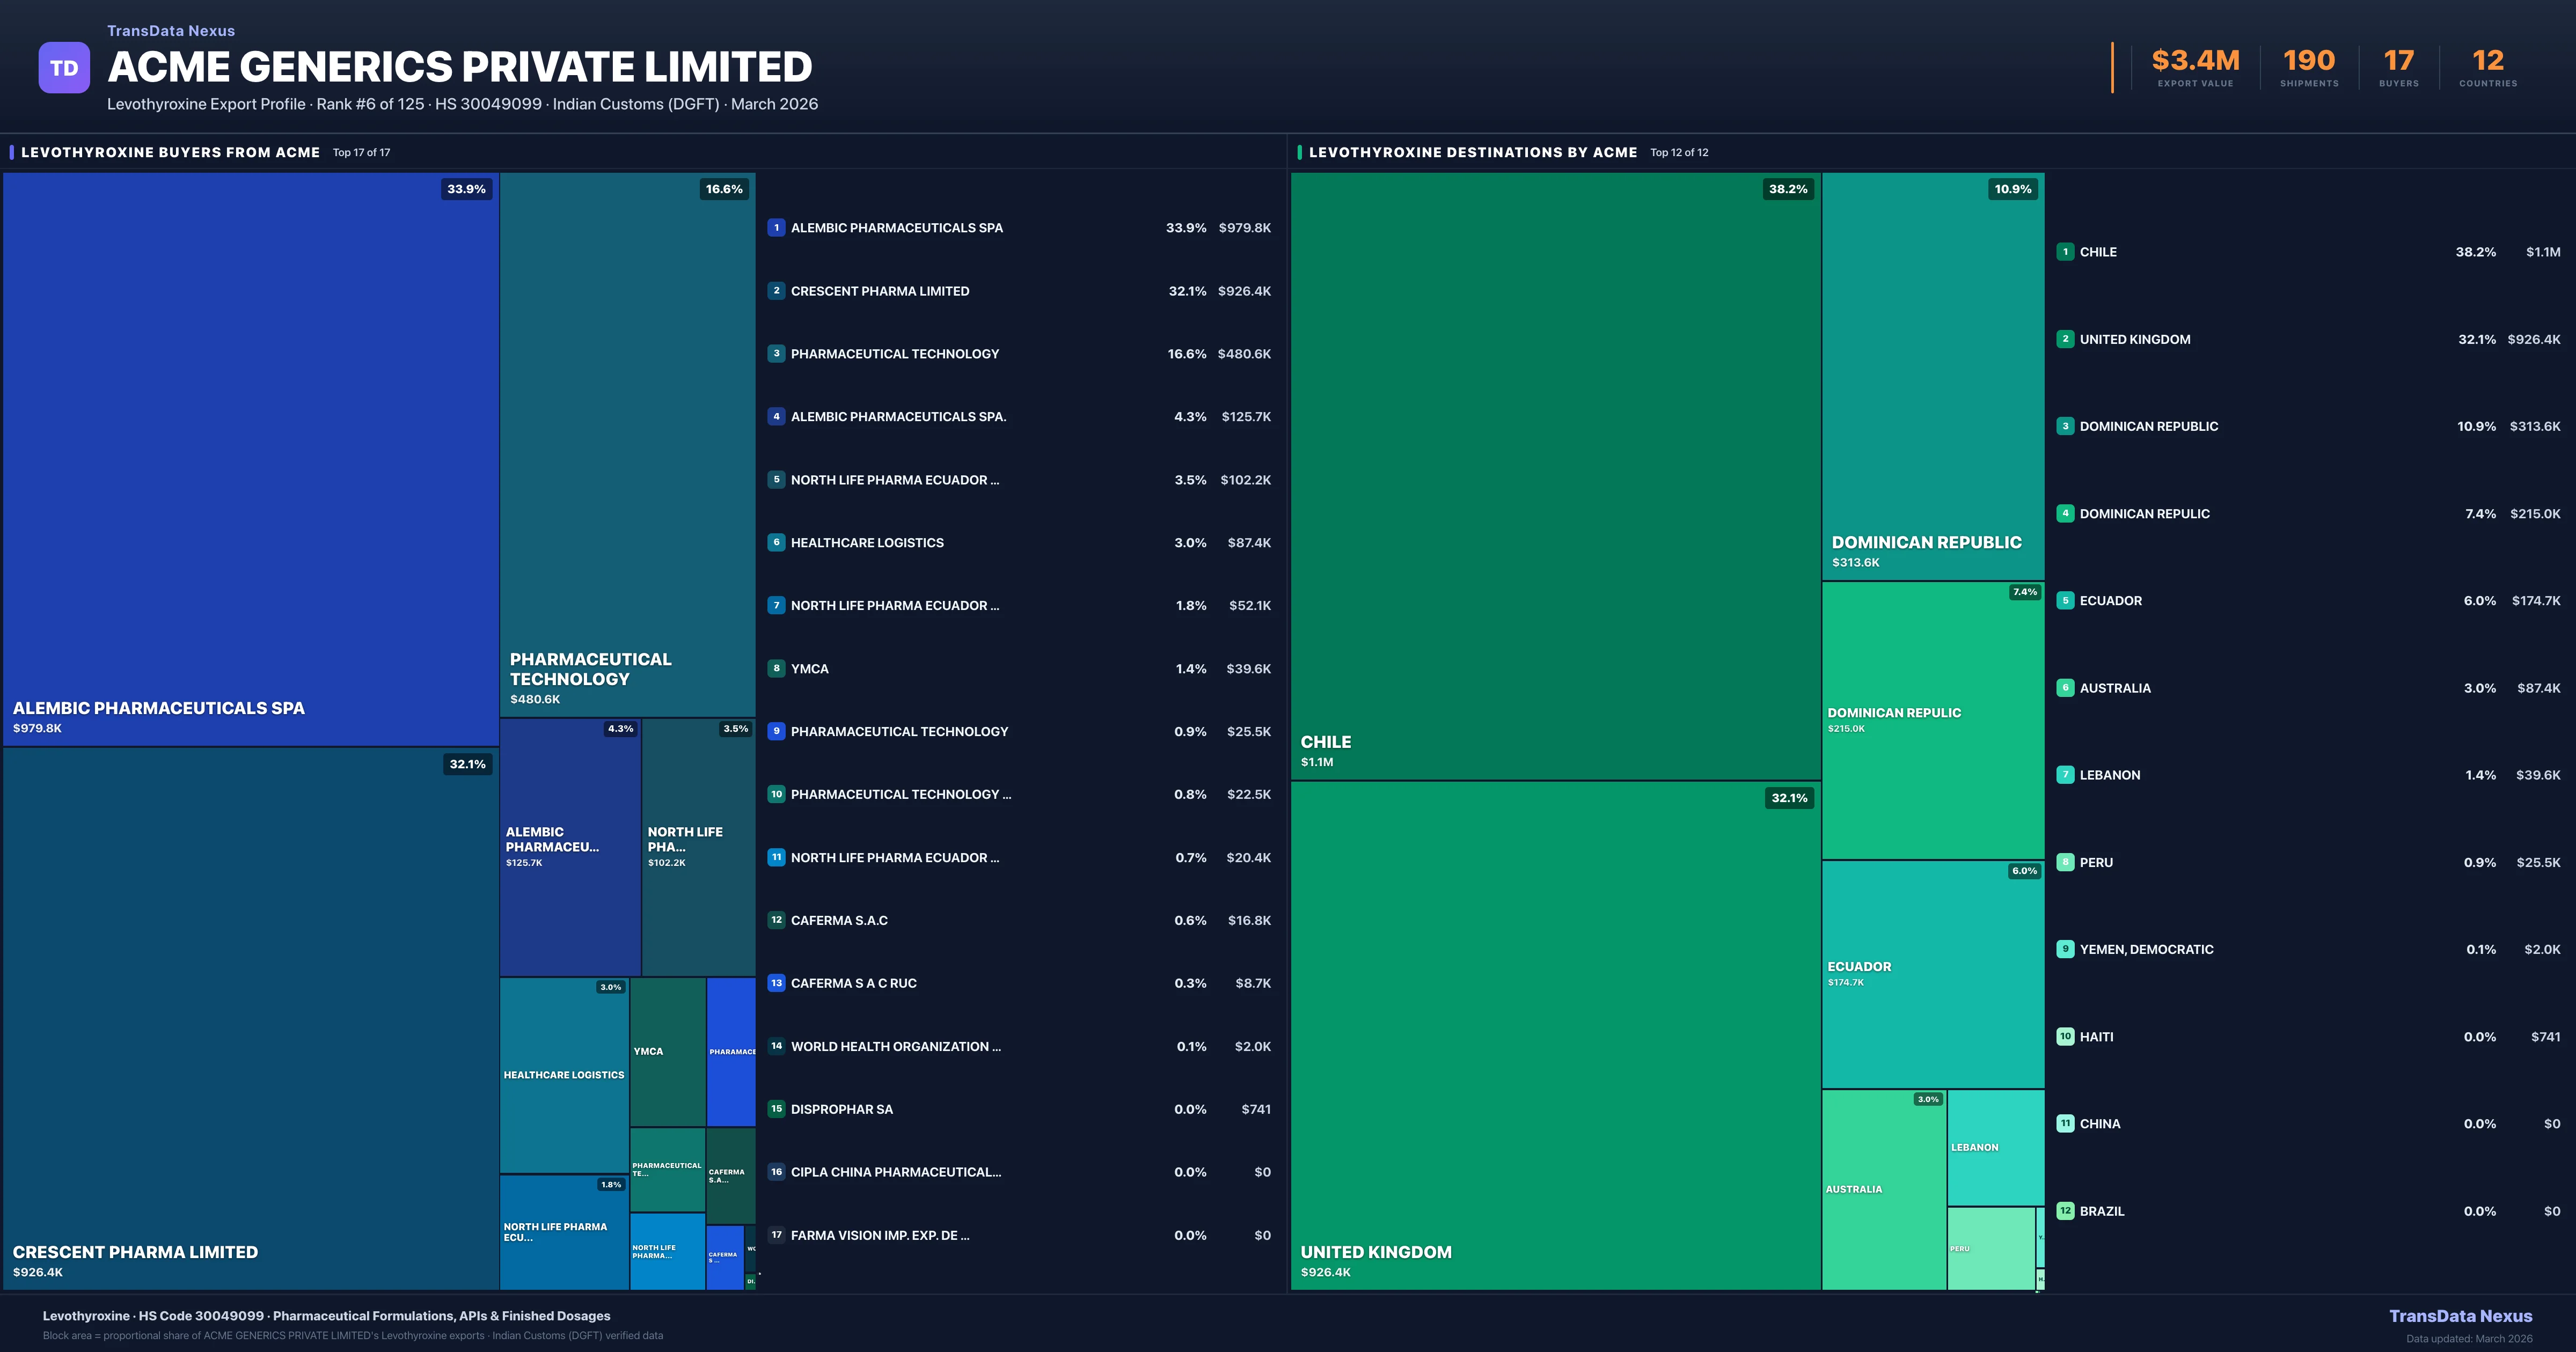
Task: Select the Chile treemap block
Action: pos(1555,475)
